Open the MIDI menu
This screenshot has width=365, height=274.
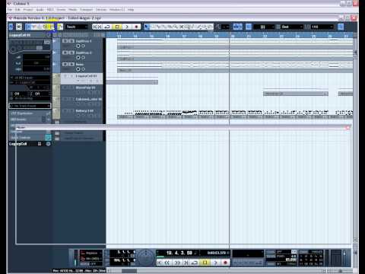(x=50, y=10)
